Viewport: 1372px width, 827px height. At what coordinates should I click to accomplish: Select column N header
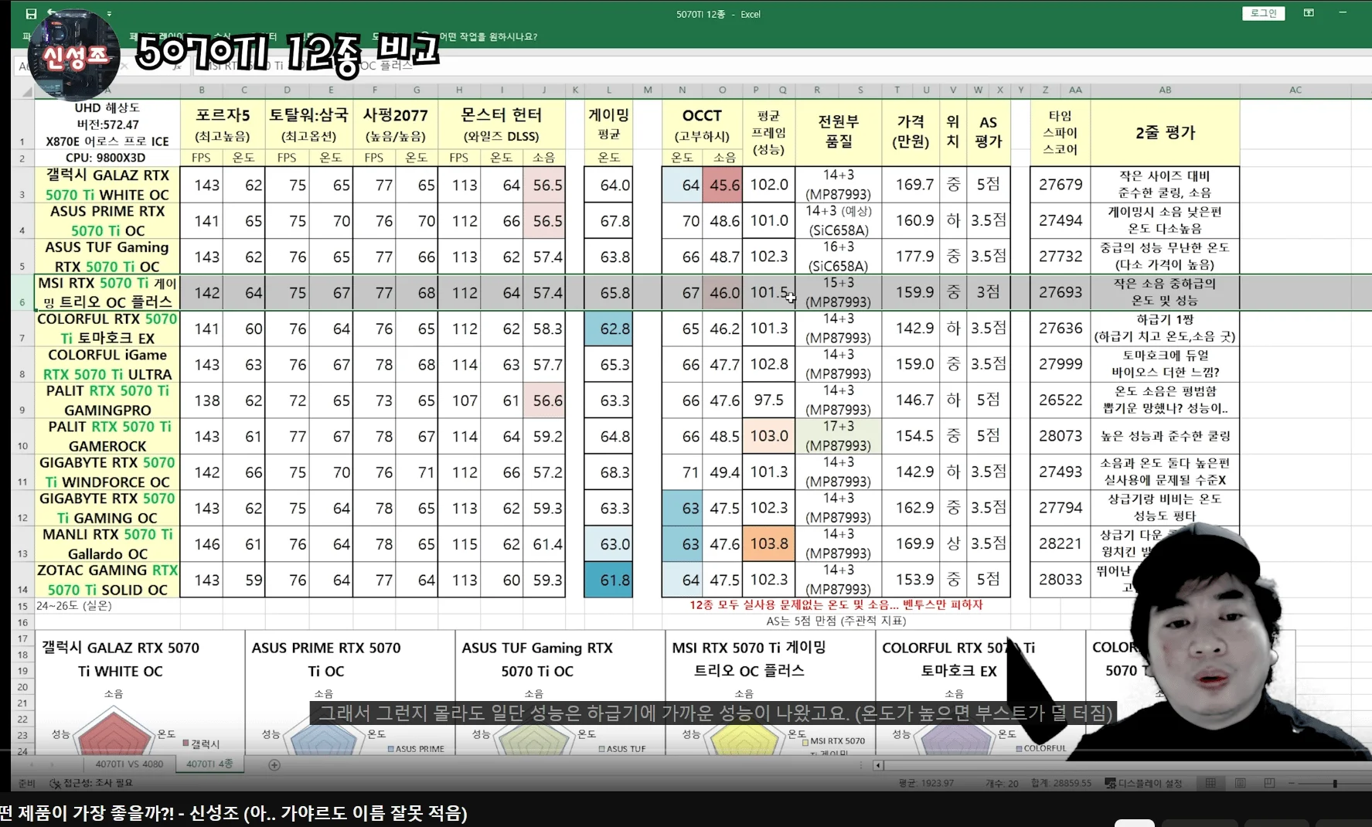coord(682,90)
